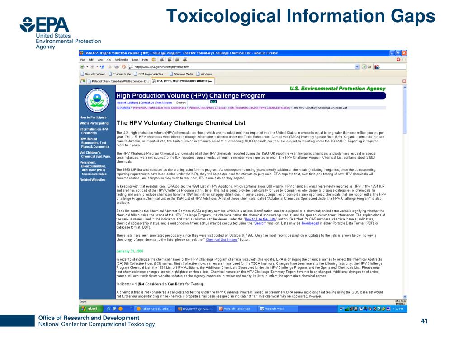Click the downloaded link in paragraph
This screenshot has height=347, width=463.
tap(310, 223)
